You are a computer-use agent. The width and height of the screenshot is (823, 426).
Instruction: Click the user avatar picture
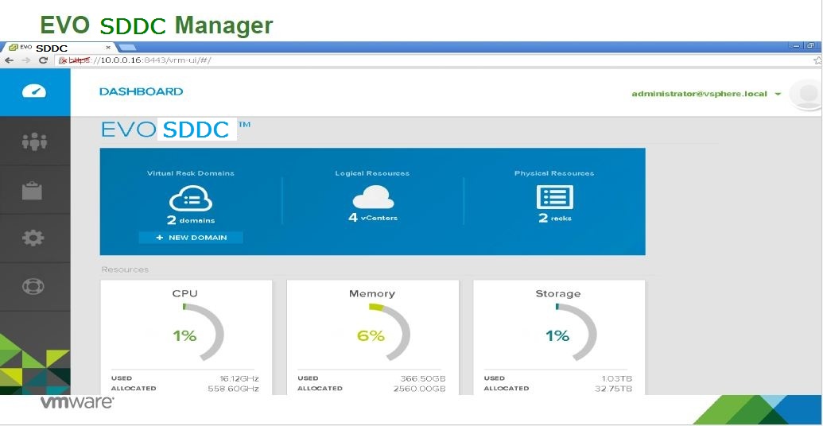point(808,94)
